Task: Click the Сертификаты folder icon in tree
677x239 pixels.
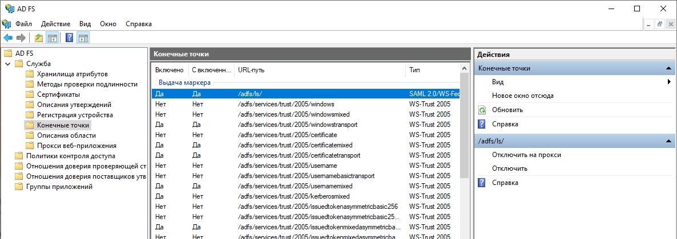Action: (x=30, y=94)
